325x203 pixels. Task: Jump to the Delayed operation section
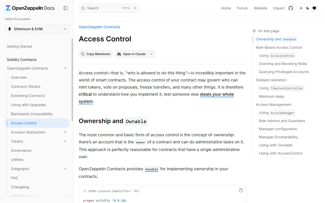[x=271, y=80]
